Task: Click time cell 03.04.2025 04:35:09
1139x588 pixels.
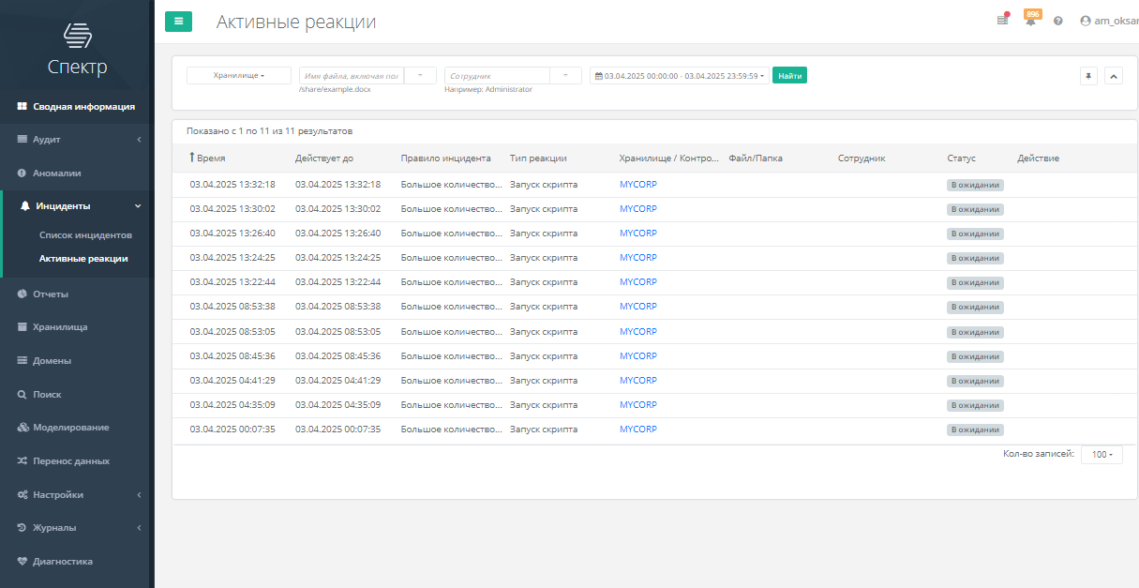Action: pyautogui.click(x=232, y=405)
